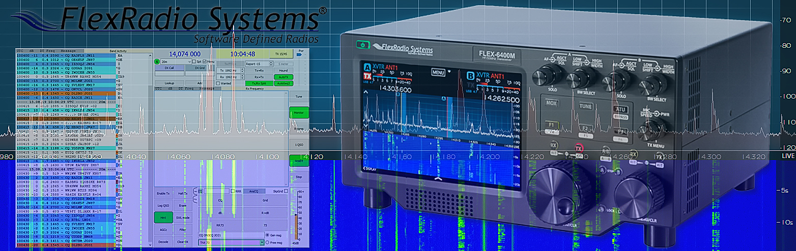Viewport: 796px width, 251px height.
Task: Click the CQ ON3CQ JO21 message field
Action: click(x=231, y=235)
